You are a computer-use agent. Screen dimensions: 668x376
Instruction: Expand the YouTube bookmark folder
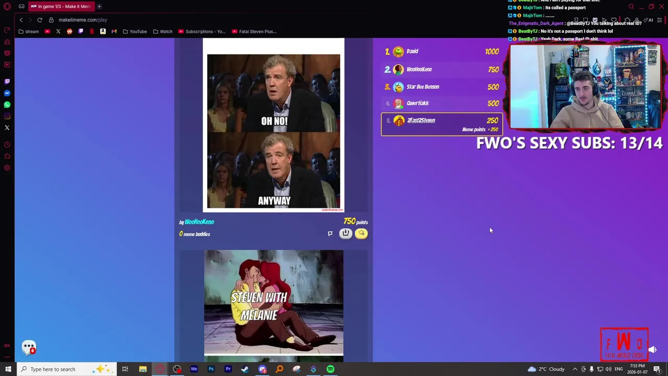[x=135, y=31]
